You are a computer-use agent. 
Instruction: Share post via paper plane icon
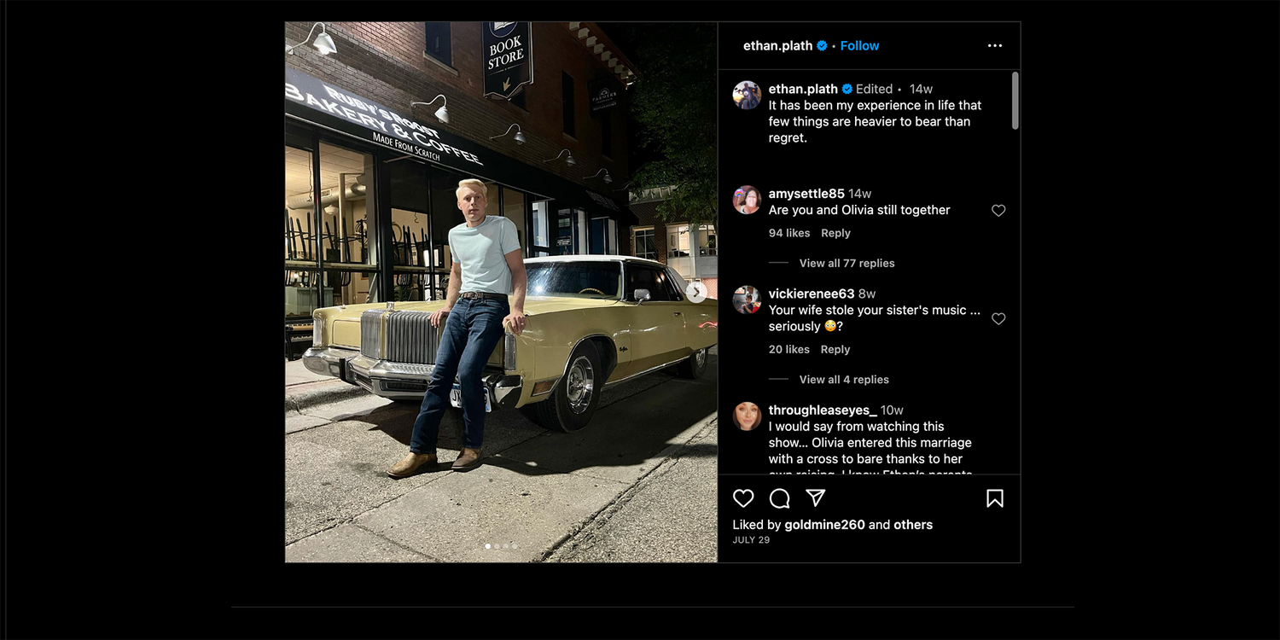tap(816, 498)
